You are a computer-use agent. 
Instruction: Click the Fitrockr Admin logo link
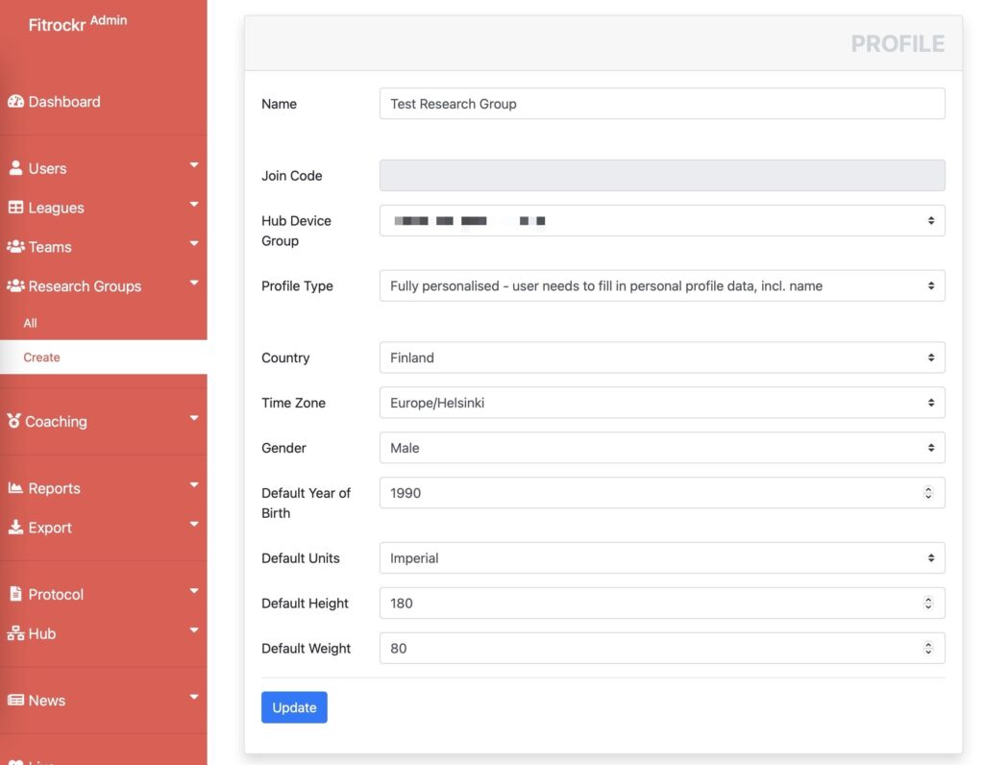coord(78,24)
